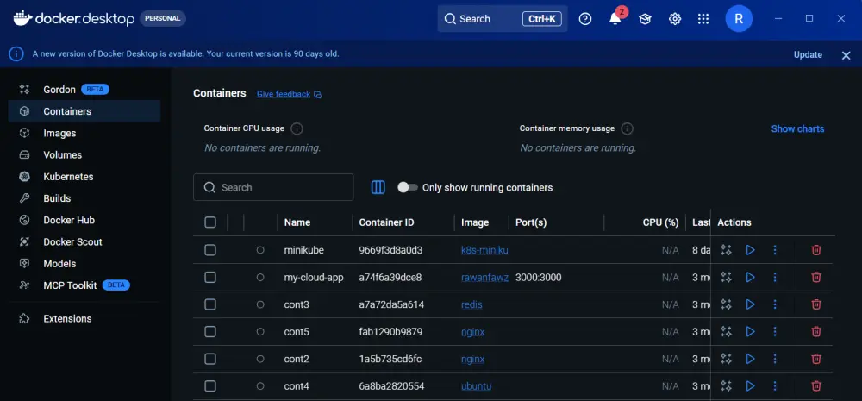Toggle Only show running containers switch
The width and height of the screenshot is (862, 401).
(x=408, y=188)
